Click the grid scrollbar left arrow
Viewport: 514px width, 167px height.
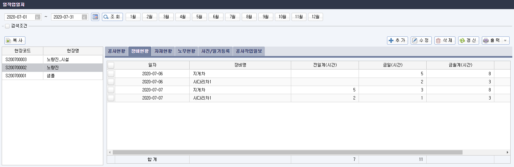pos(109,152)
